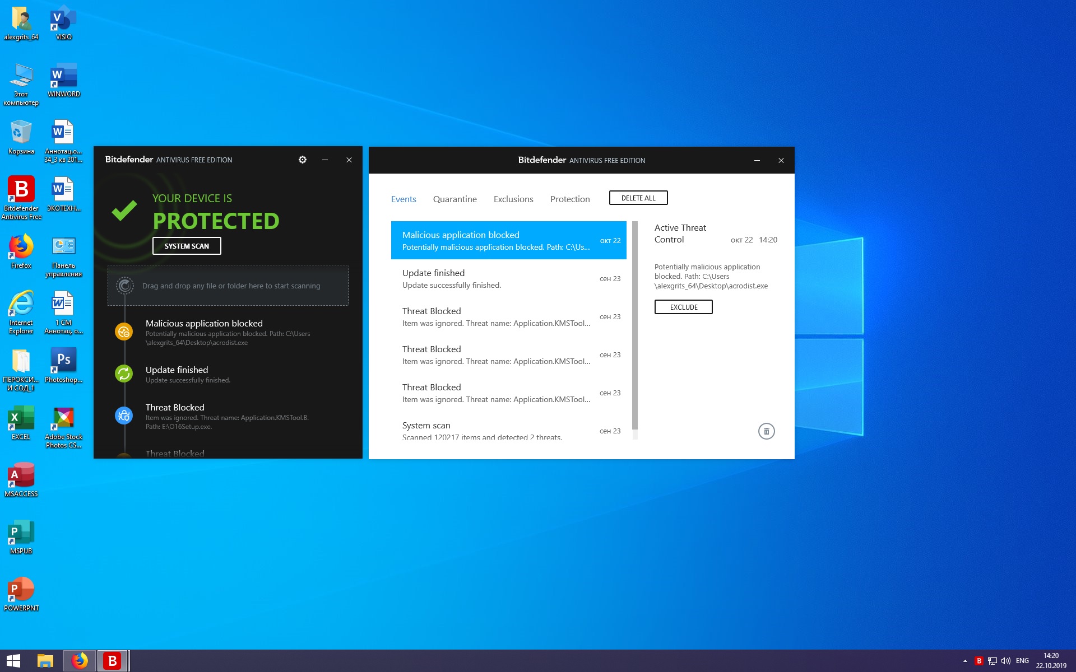The image size is (1076, 672).
Task: Click the orange malicious application blocked icon
Action: point(124,332)
